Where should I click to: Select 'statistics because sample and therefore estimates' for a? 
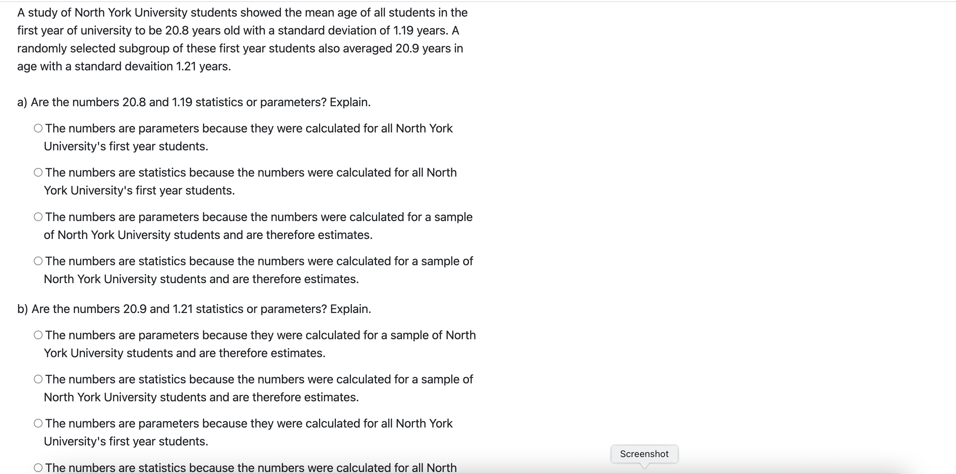38,261
